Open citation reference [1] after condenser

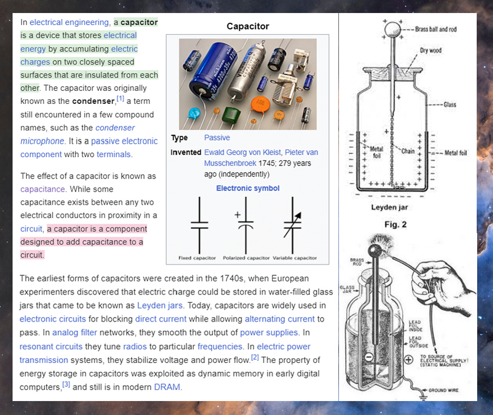120,99
